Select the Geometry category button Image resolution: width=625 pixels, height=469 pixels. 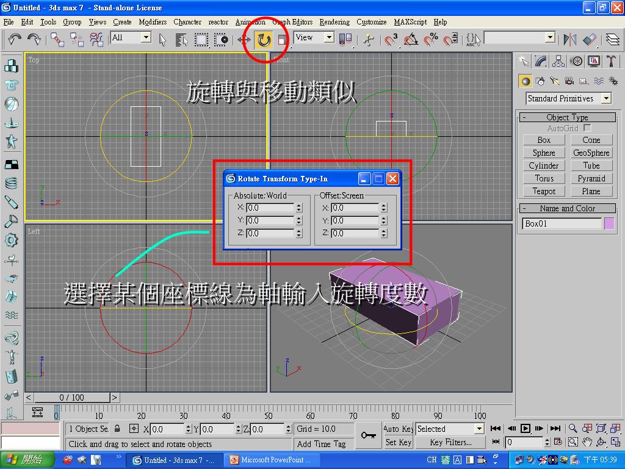526,81
